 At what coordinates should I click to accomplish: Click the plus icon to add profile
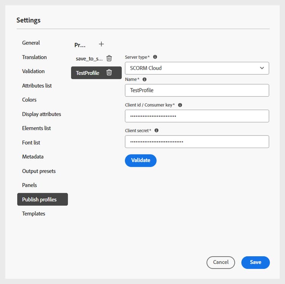pyautogui.click(x=101, y=44)
